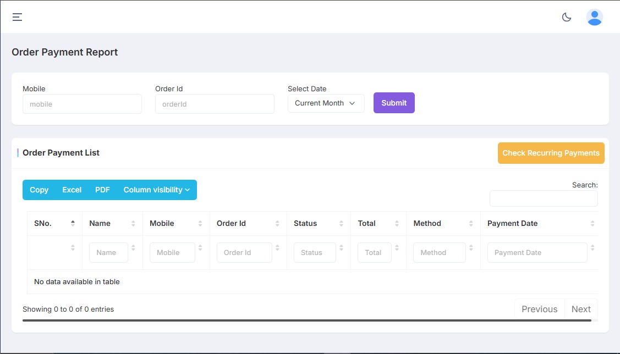This screenshot has width=620, height=354.
Task: Expand the Select Date dropdown
Action: click(x=326, y=103)
